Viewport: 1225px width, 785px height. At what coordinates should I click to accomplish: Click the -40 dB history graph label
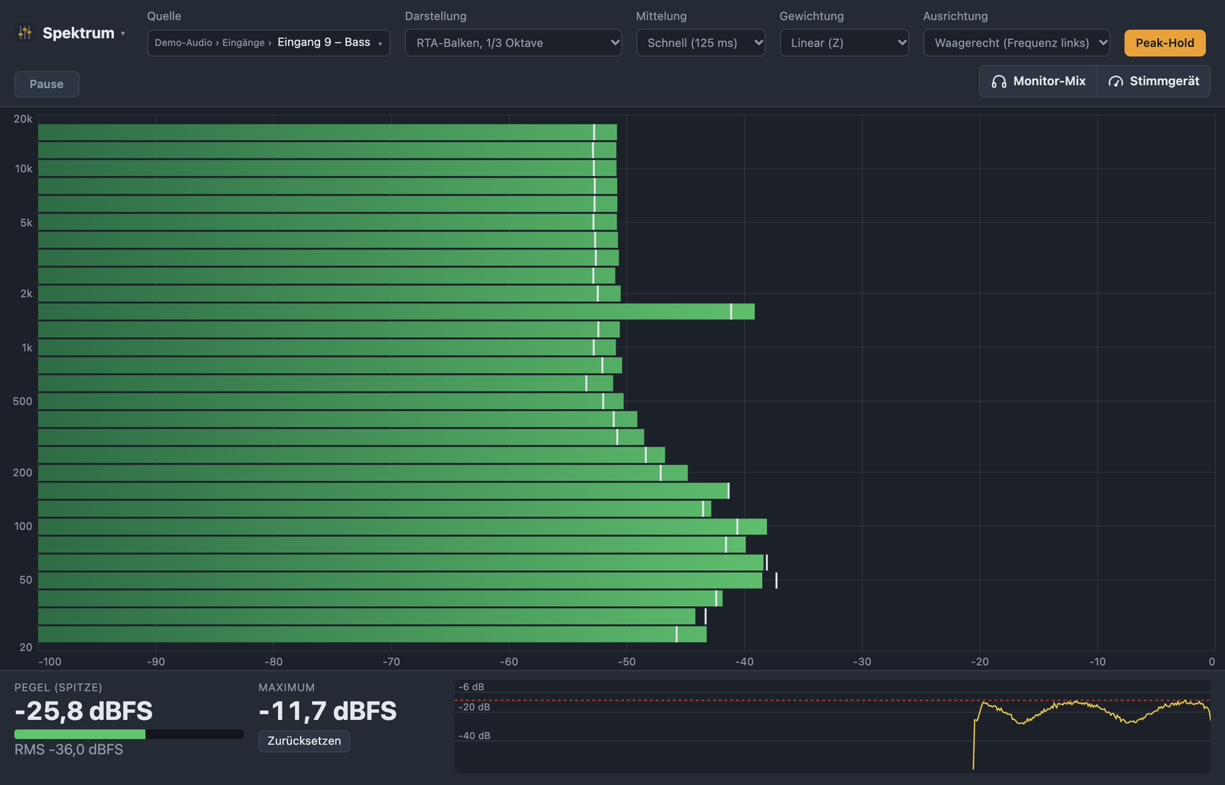(474, 736)
